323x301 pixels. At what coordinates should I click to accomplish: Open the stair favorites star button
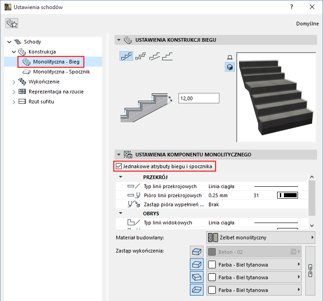click(12, 23)
